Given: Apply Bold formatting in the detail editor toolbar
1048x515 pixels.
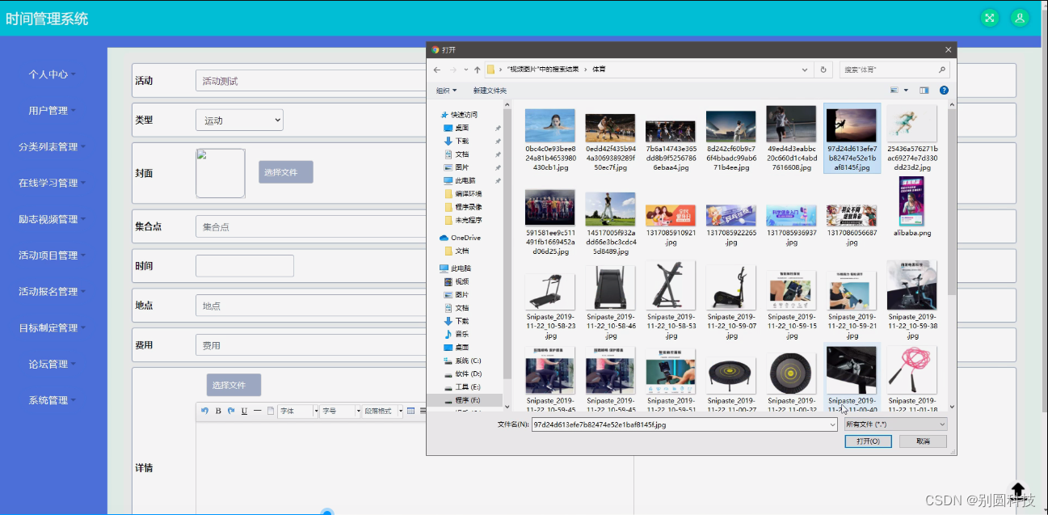Looking at the screenshot, I should pyautogui.click(x=218, y=410).
